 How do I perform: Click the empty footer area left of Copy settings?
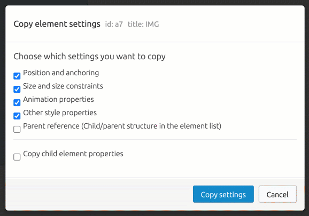pyautogui.click(x=98, y=194)
